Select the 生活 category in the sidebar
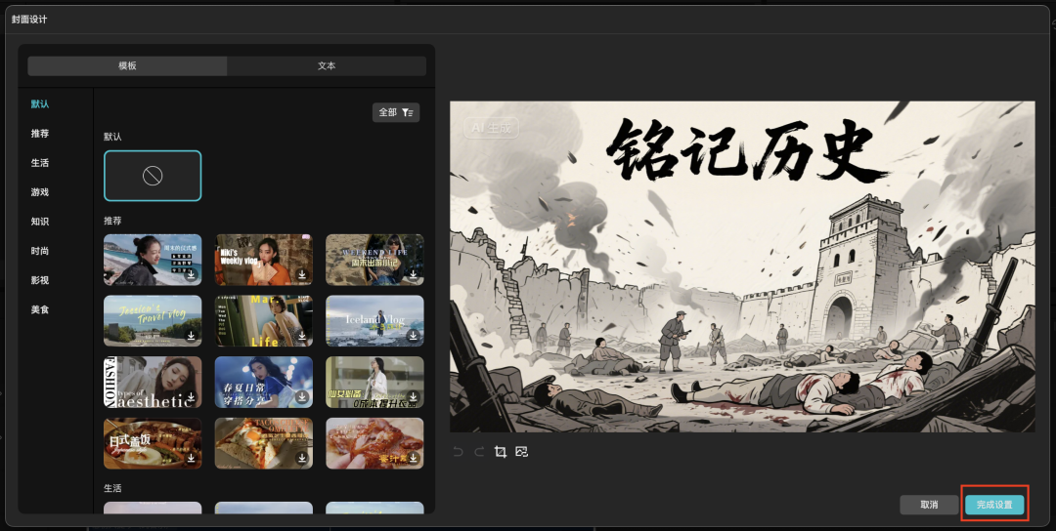Screen dimensions: 1056x531 click(x=40, y=163)
